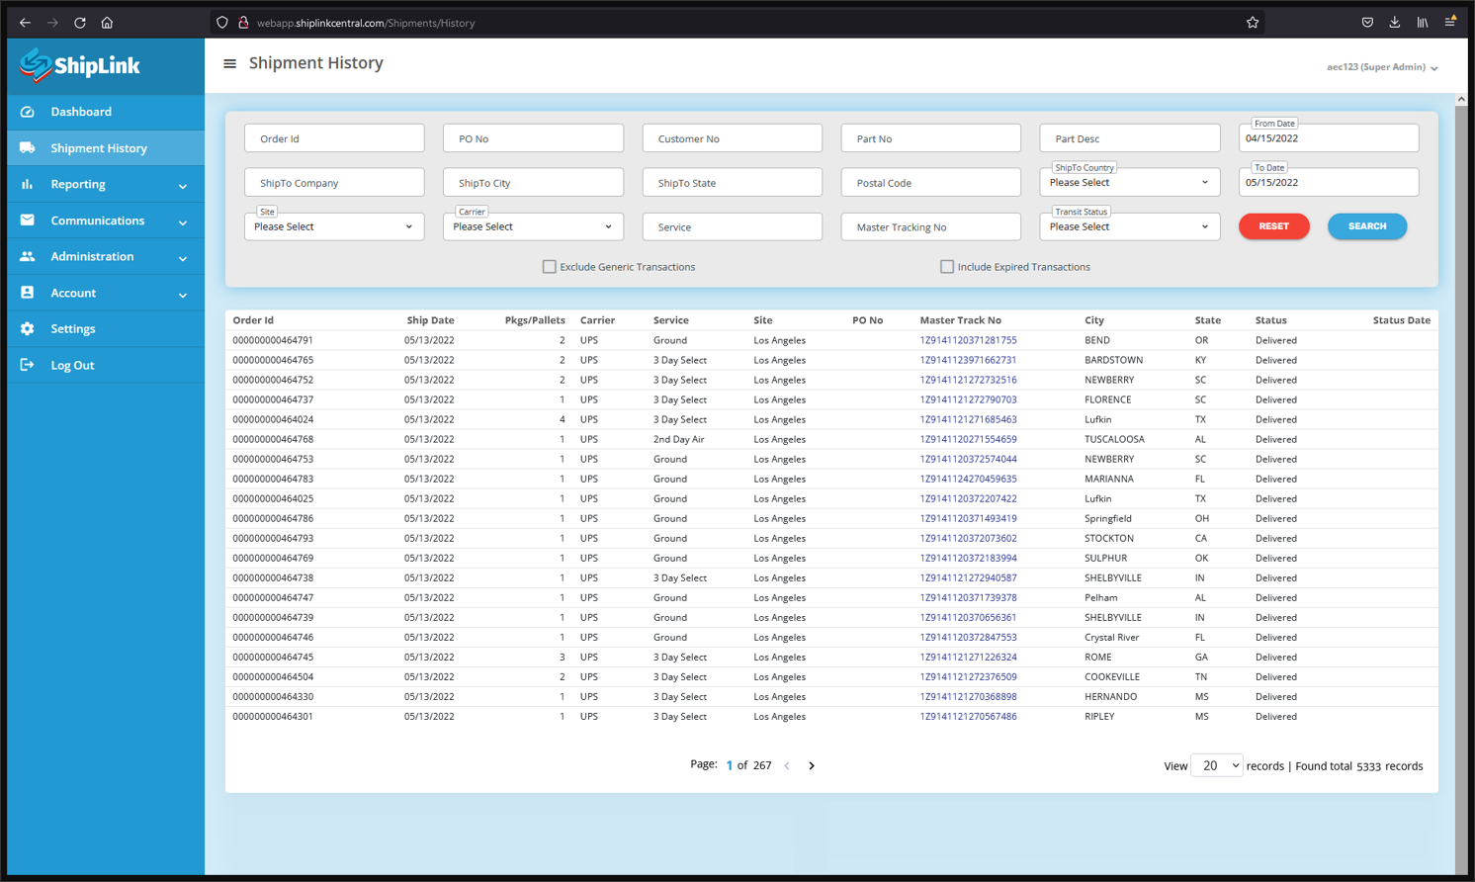
Task: Open the Carrier dropdown
Action: 533,226
